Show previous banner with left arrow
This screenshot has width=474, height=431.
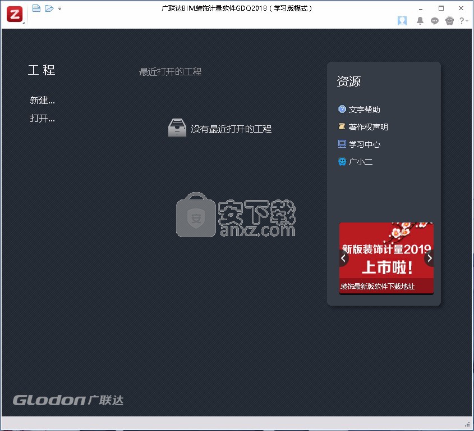pos(343,258)
